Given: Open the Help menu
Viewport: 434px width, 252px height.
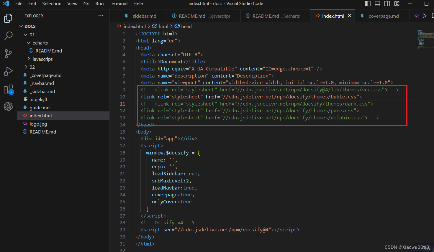Looking at the screenshot, I should click(x=138, y=4).
